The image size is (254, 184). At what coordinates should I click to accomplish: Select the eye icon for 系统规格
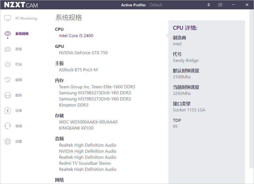point(8,34)
